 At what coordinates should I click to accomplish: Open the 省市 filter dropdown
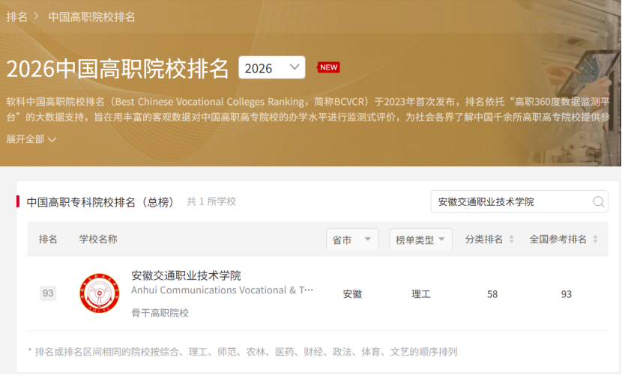pyautogui.click(x=352, y=240)
